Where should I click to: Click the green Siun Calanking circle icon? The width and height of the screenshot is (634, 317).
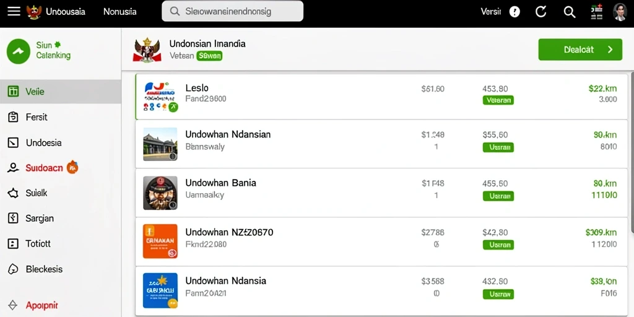19,51
